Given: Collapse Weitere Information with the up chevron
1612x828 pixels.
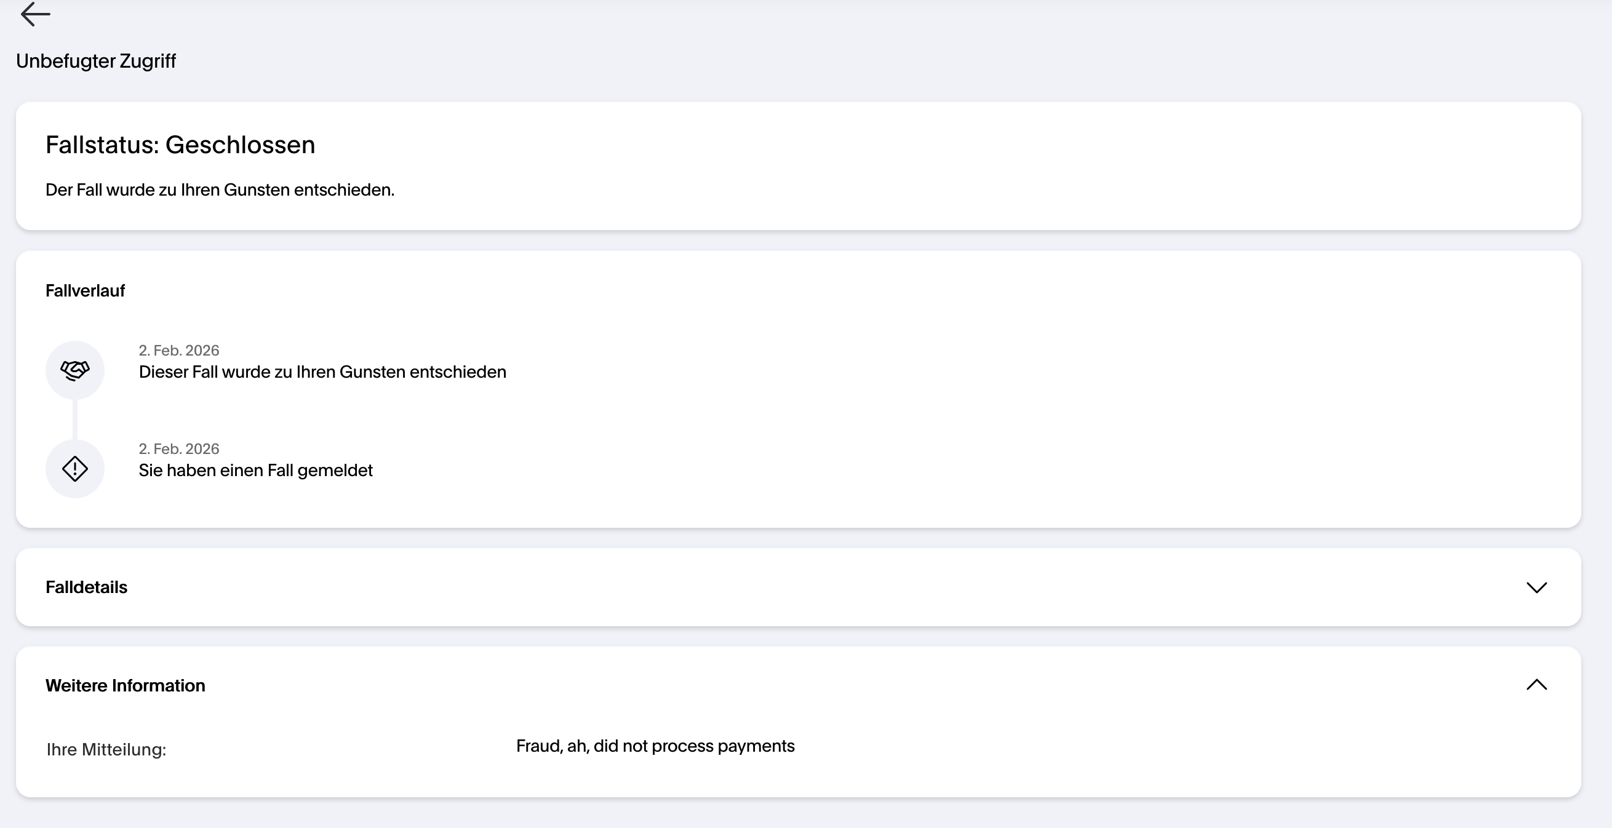Looking at the screenshot, I should [x=1536, y=685].
